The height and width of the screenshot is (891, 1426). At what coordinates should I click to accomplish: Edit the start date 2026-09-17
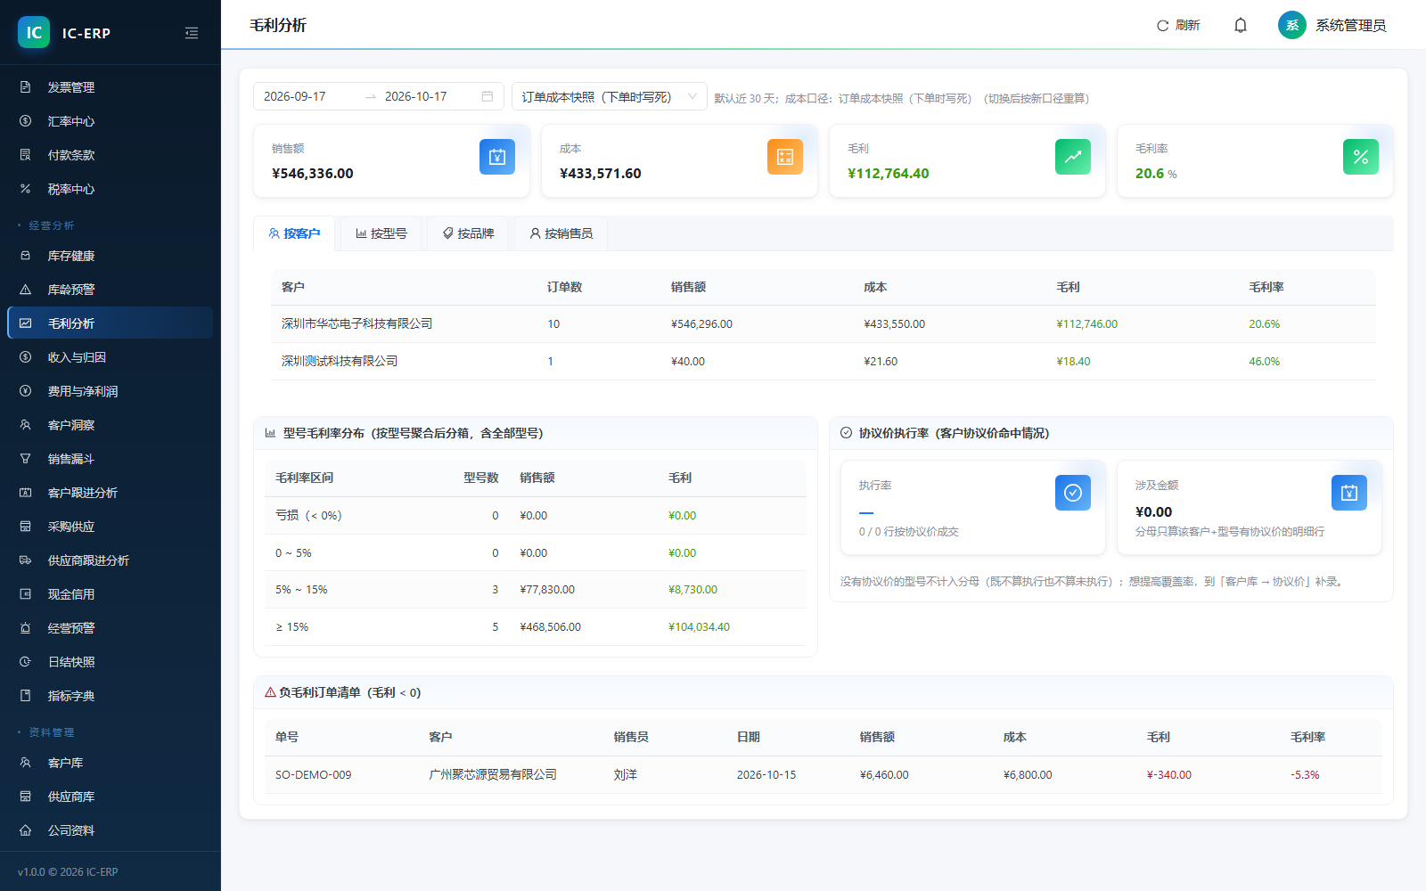[307, 96]
